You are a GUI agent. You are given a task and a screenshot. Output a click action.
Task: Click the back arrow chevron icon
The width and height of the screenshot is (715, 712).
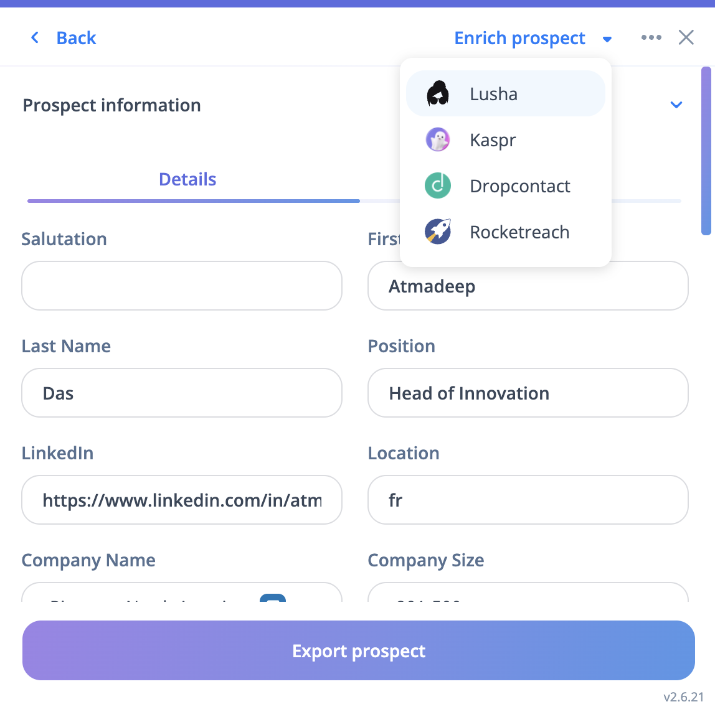tap(36, 38)
